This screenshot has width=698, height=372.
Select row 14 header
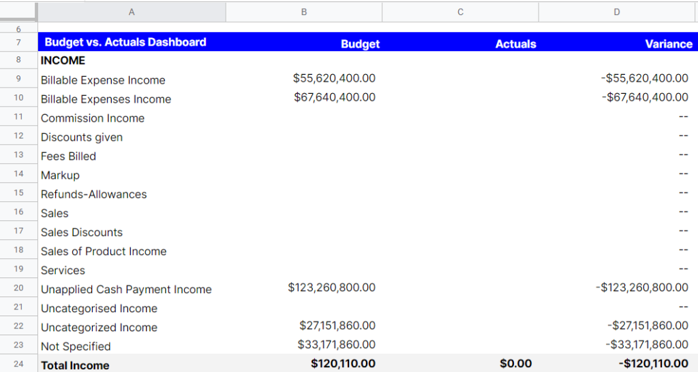tap(18, 174)
